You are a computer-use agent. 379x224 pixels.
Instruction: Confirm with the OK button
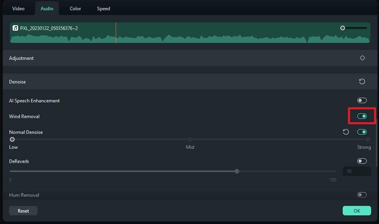[357, 211]
